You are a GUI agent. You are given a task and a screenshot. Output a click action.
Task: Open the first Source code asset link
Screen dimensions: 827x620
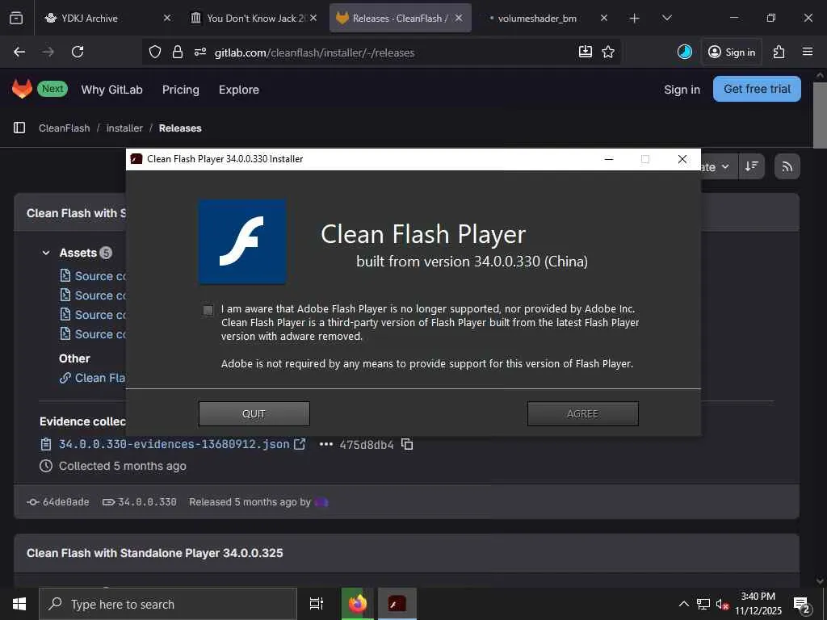[x=94, y=276]
